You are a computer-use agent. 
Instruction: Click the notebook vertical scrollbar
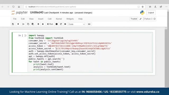coord(166,57)
